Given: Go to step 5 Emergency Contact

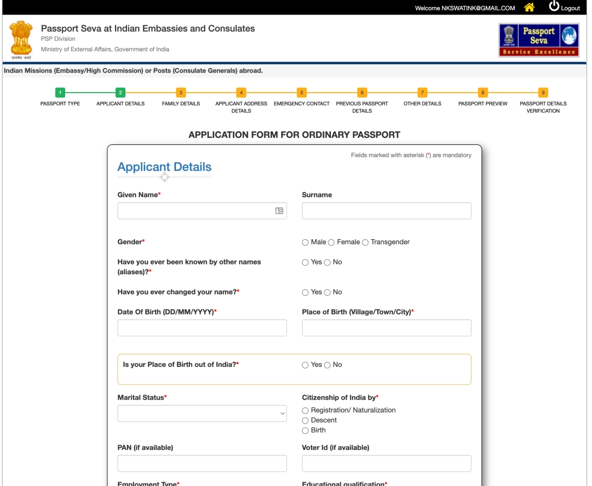Looking at the screenshot, I should [x=302, y=93].
